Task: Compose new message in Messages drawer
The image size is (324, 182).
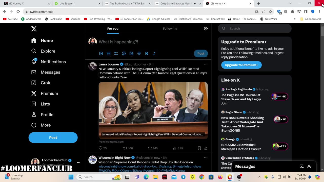Action: [301, 166]
